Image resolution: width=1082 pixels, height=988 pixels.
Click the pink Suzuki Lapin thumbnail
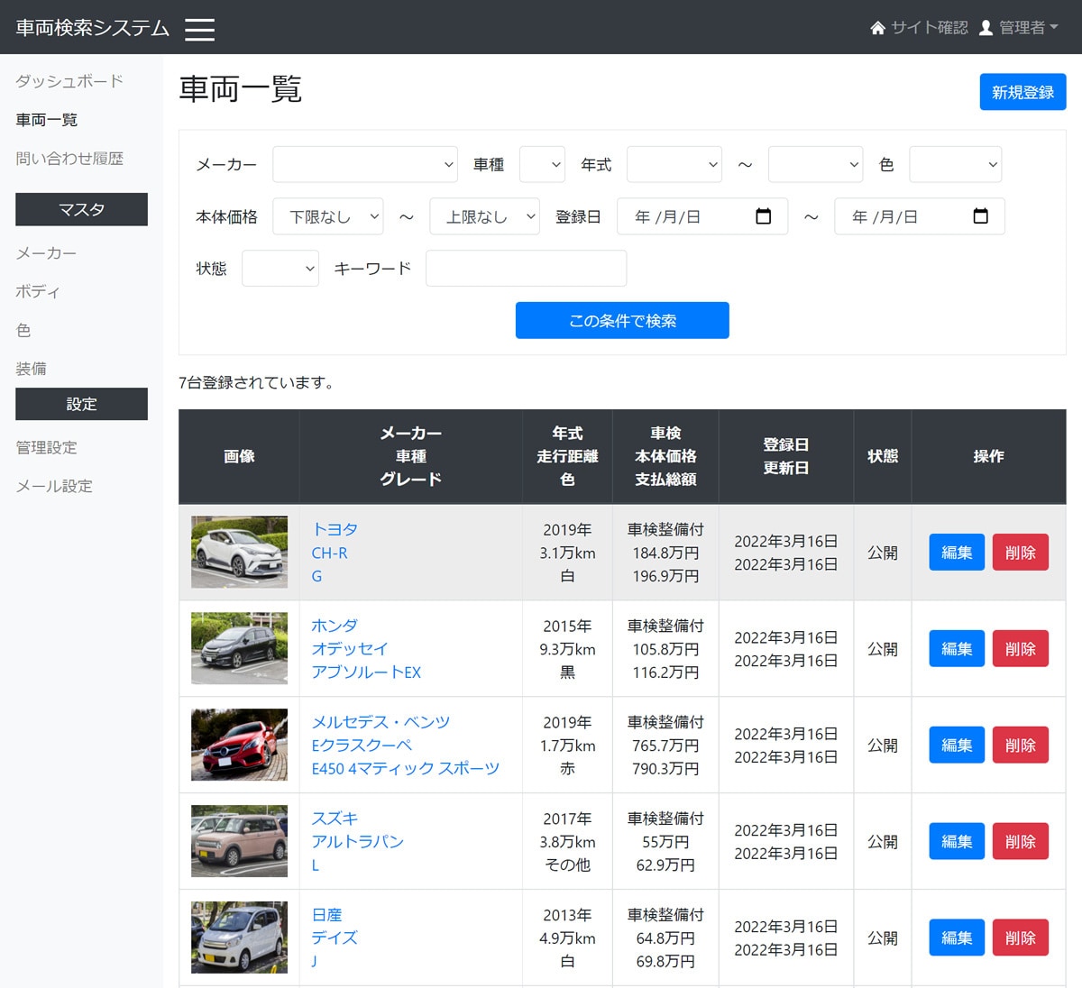(x=239, y=841)
